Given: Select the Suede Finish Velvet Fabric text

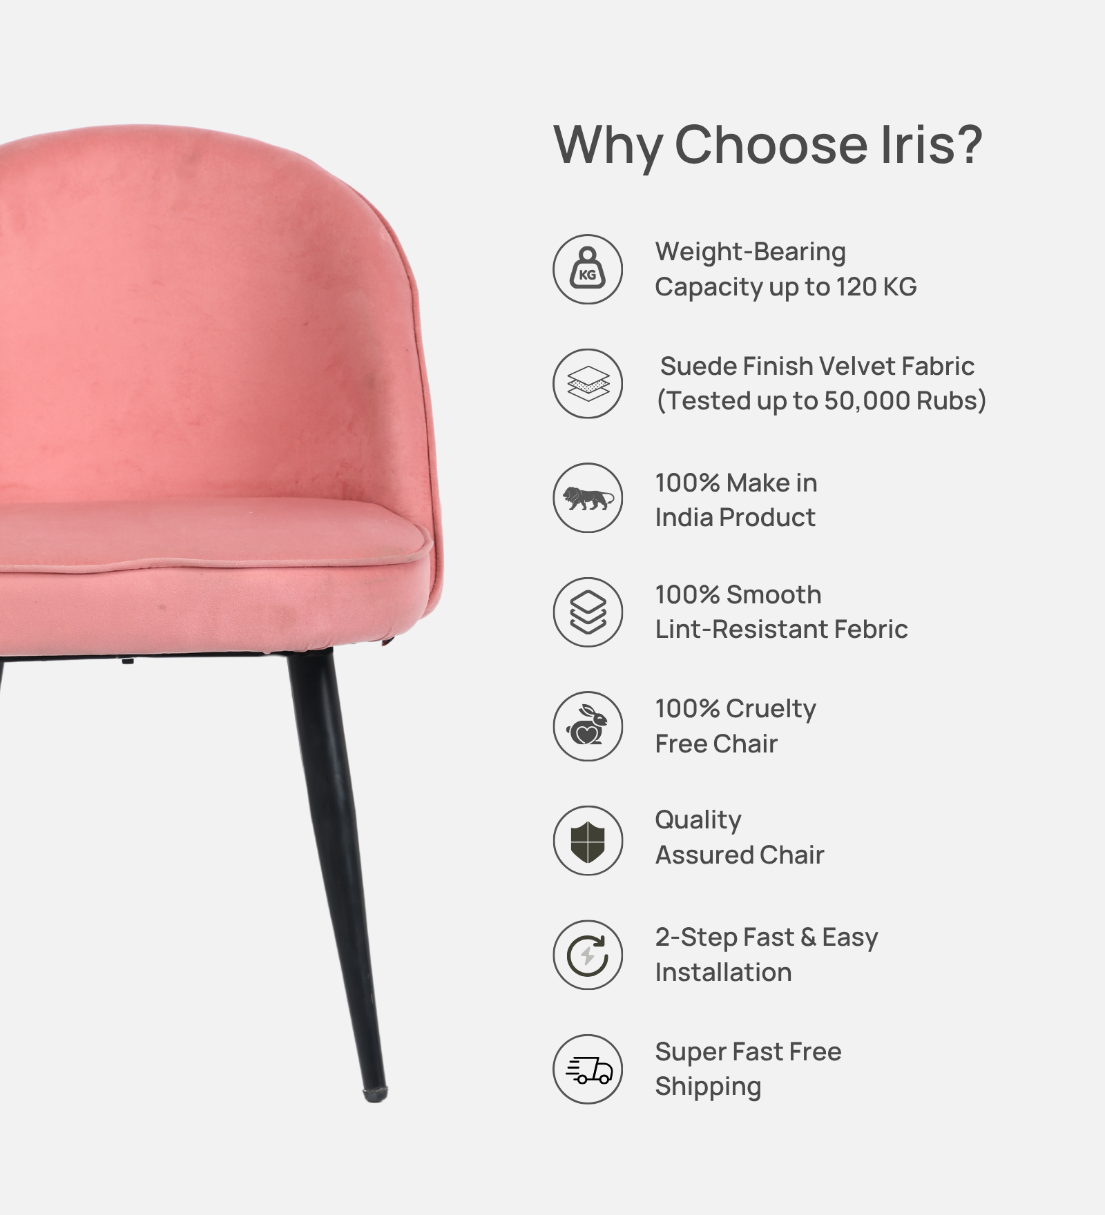Looking at the screenshot, I should click(x=817, y=366).
